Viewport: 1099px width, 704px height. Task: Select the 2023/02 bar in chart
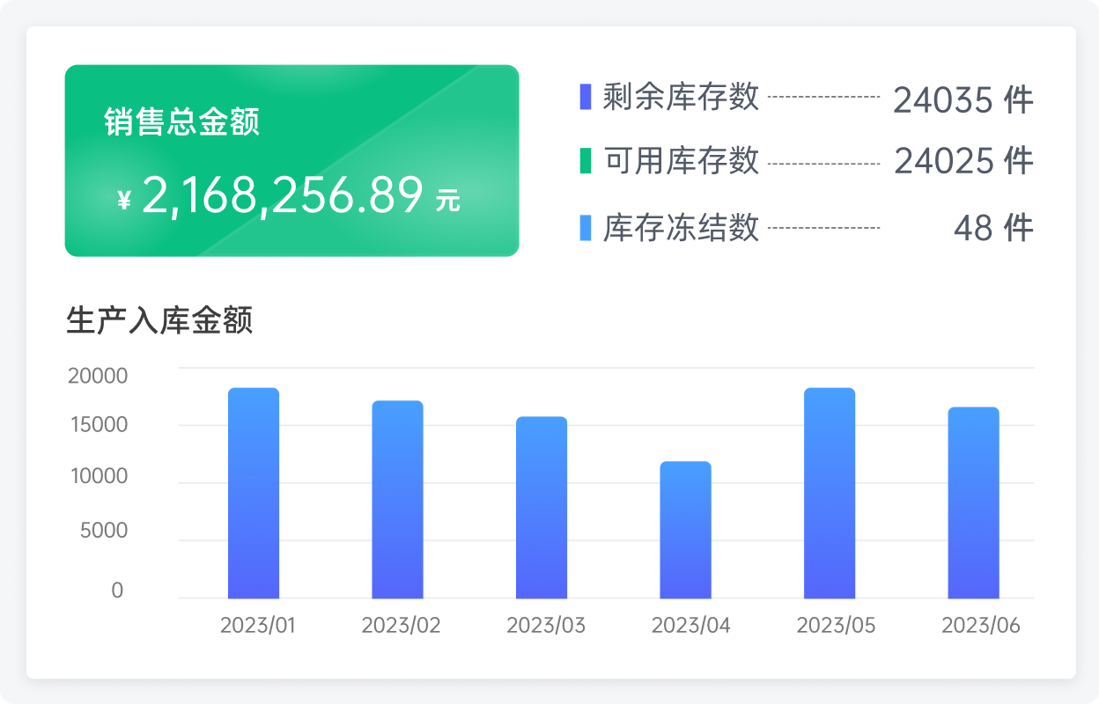tap(397, 500)
